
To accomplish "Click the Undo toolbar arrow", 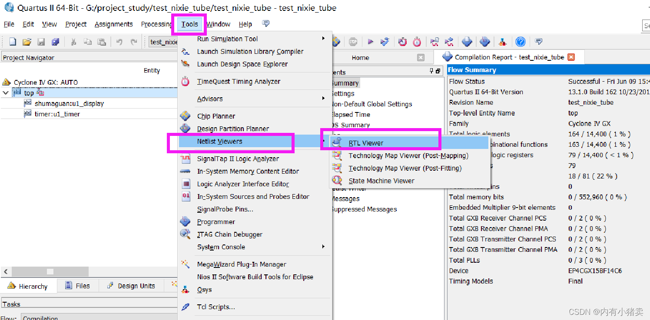I will coord(119,42).
